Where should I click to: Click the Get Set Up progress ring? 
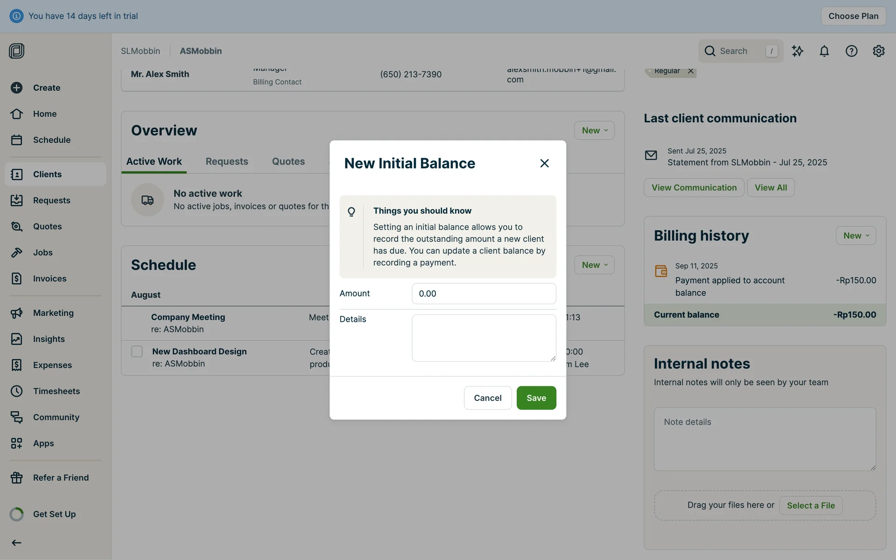coord(17,514)
